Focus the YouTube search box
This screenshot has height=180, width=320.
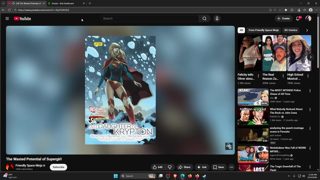150,18
